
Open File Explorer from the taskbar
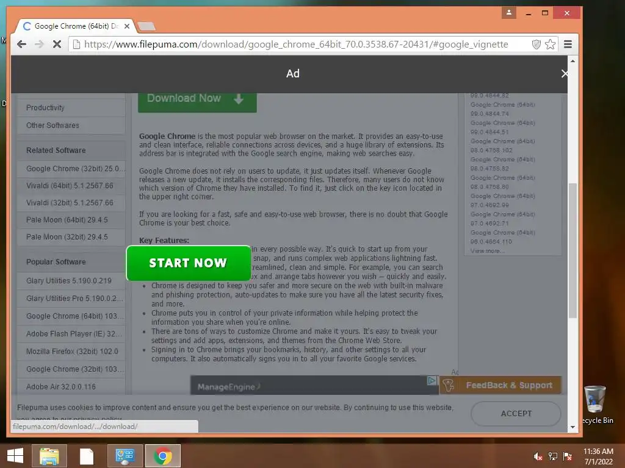(49, 456)
